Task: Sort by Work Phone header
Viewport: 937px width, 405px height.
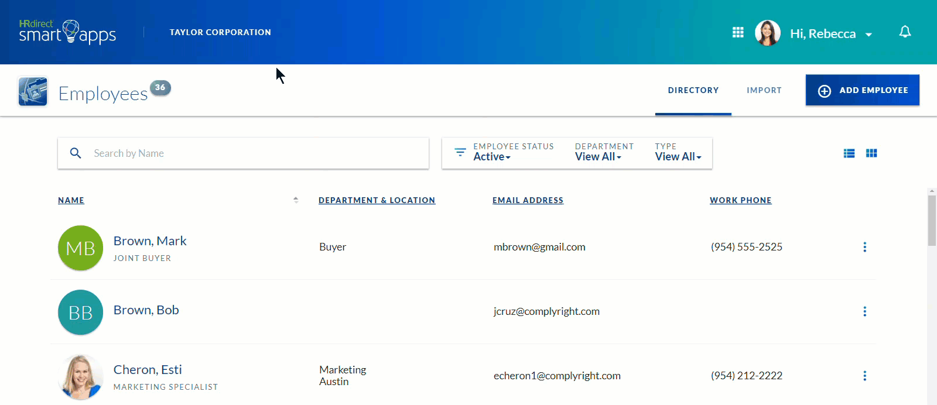Action: [x=741, y=200]
